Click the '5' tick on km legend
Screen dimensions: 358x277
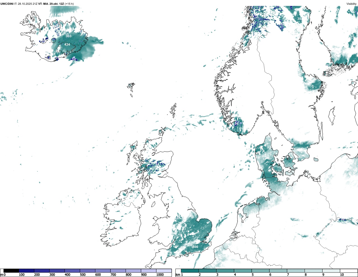(x=253, y=275)
